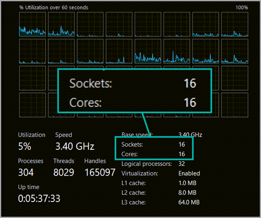This screenshot has height=218, width=261.
Task: Select the first CPU graph in the second row
Action: [x=32, y=51]
